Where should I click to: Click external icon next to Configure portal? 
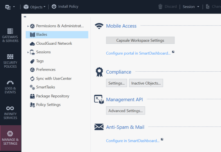click(173, 52)
